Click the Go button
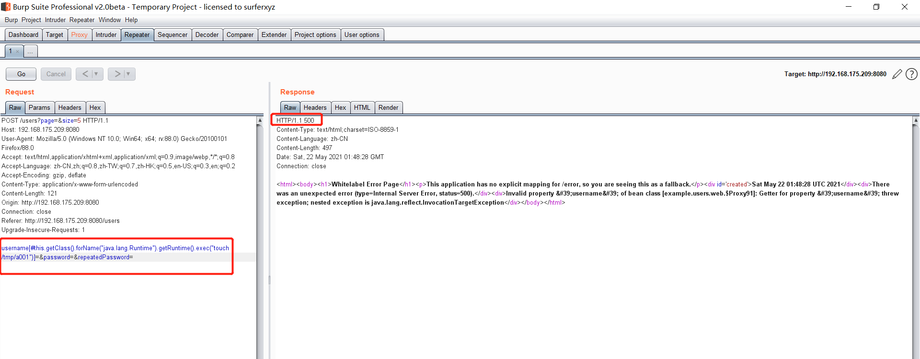Image resolution: width=920 pixels, height=359 pixels. click(21, 74)
